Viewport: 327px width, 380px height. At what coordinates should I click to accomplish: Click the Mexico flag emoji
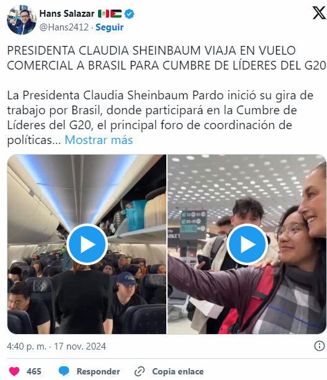104,14
